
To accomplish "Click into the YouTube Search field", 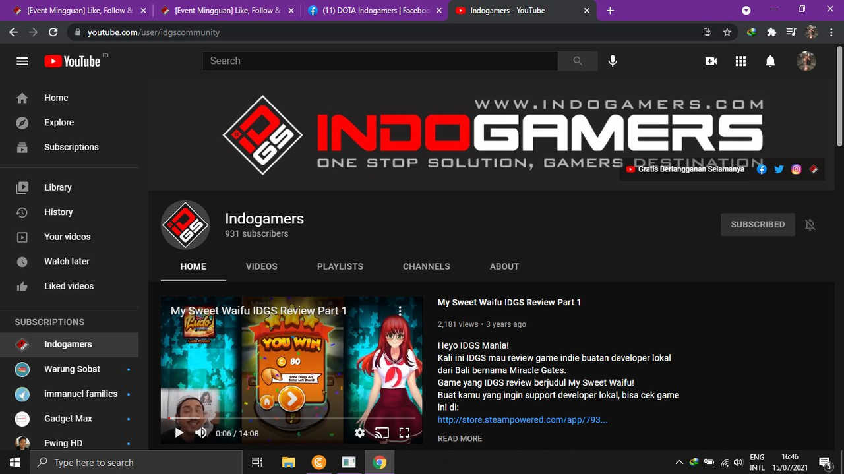I will (x=380, y=61).
